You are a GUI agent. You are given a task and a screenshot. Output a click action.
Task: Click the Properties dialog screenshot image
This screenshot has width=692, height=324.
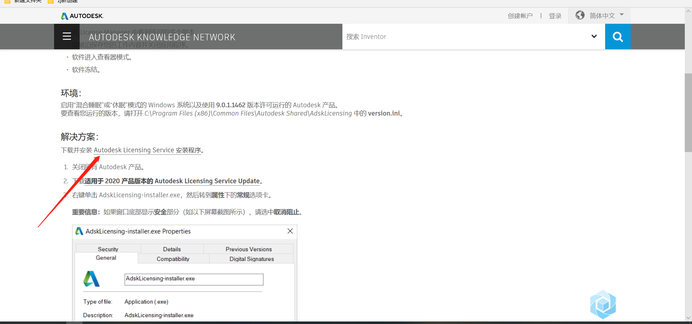[x=185, y=273]
